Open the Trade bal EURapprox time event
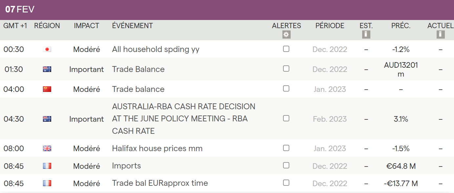 160,183
